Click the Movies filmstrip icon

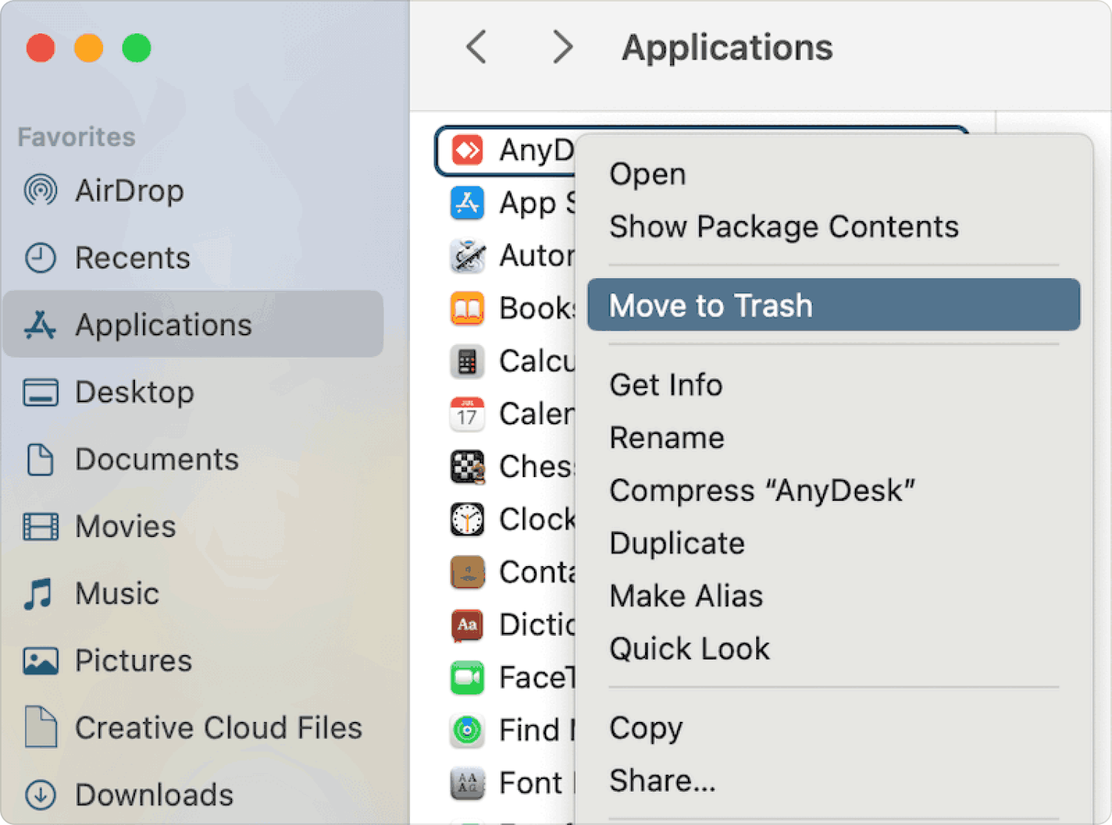pos(40,527)
